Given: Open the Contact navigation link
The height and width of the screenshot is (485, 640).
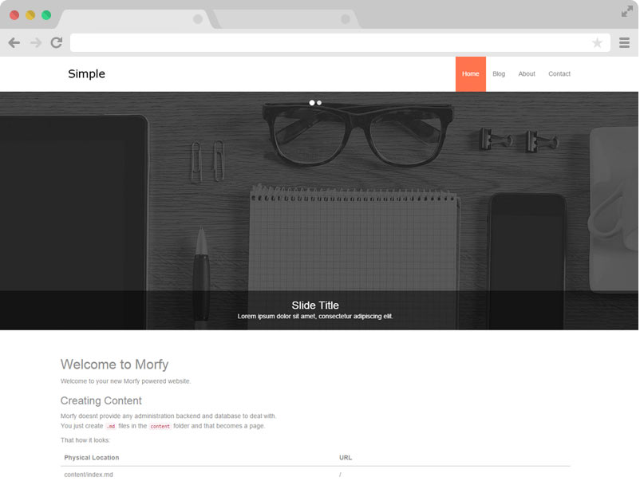Looking at the screenshot, I should (x=559, y=74).
